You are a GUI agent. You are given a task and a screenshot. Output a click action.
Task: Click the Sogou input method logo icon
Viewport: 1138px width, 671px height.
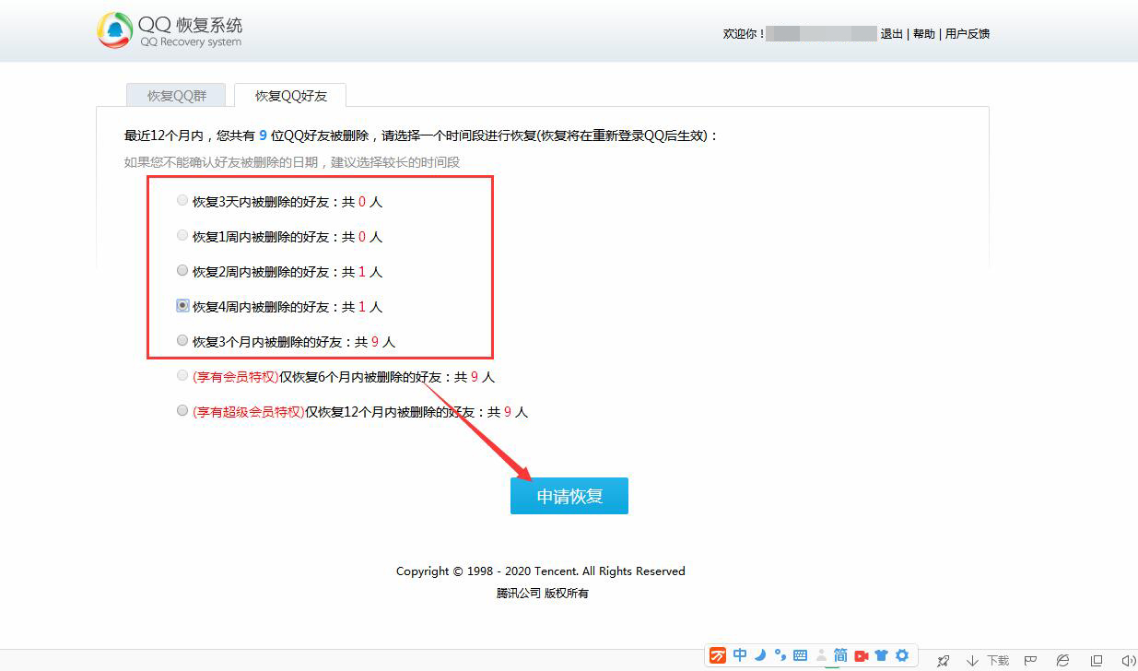click(718, 655)
